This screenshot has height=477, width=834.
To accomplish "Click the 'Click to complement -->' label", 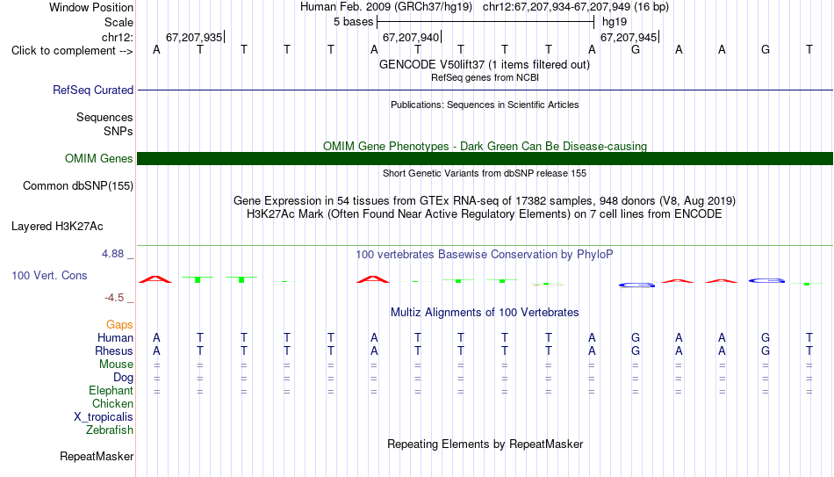I will [x=72, y=51].
